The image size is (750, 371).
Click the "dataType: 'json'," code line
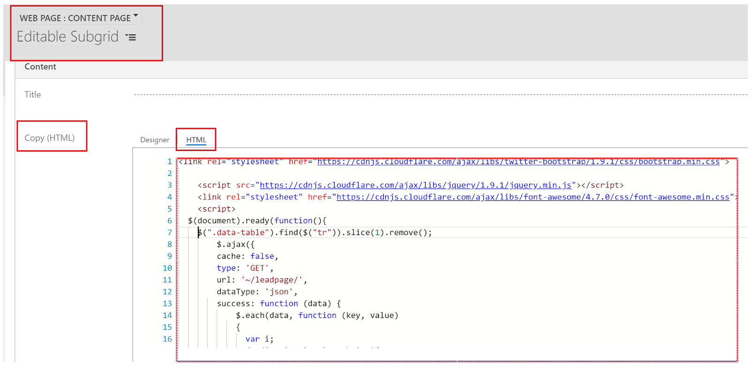[x=257, y=292]
